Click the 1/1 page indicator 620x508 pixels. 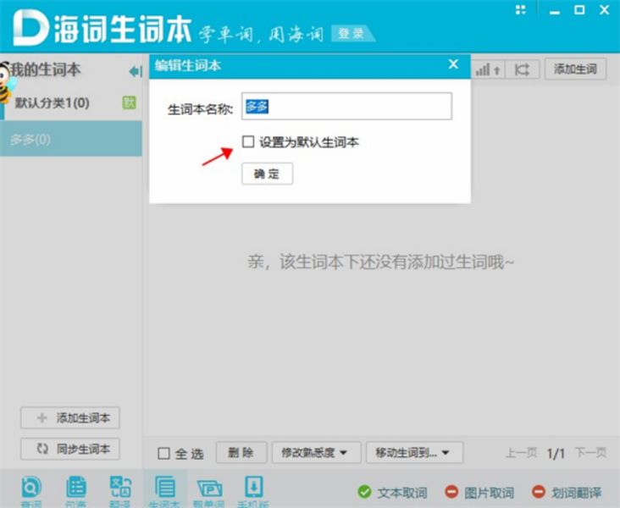click(x=556, y=453)
